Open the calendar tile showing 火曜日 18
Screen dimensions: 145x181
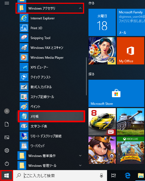coord(102,22)
